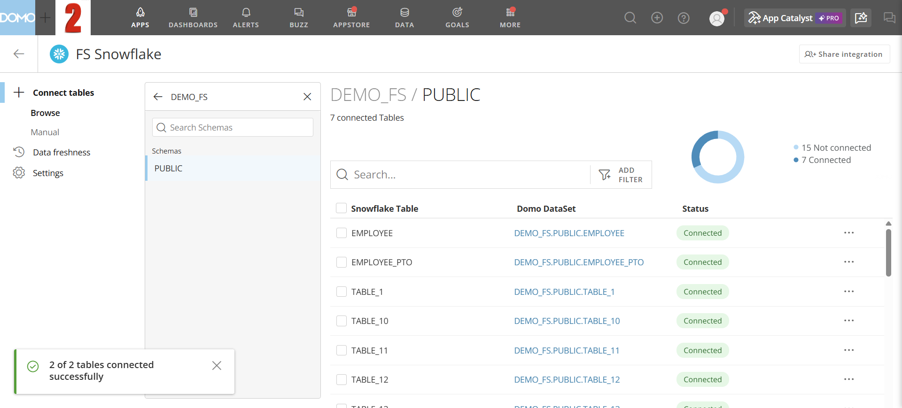Go back using the page back arrow

(19, 54)
